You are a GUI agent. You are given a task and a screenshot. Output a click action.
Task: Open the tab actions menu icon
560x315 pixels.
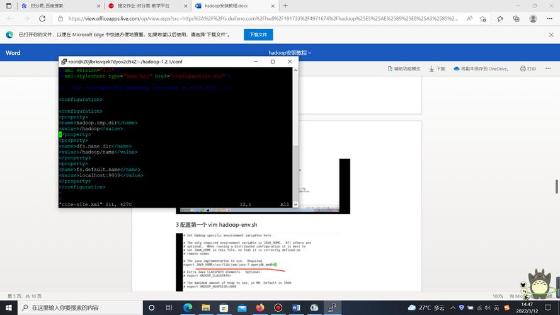[x=9, y=6]
